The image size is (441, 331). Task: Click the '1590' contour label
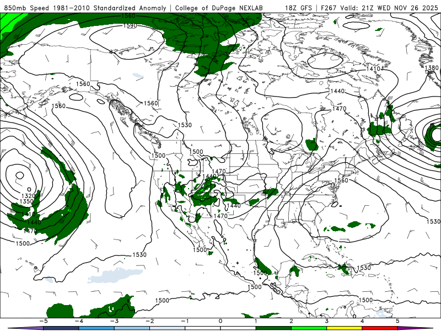[130, 25]
